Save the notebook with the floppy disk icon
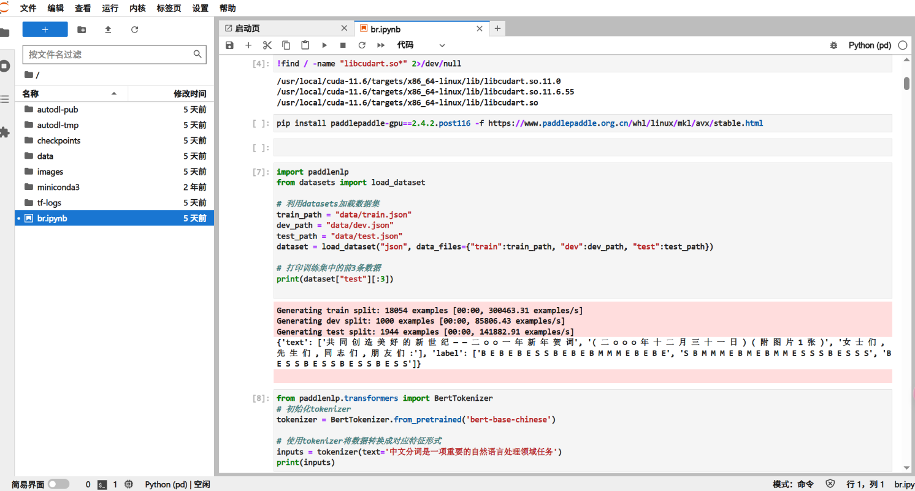The height and width of the screenshot is (491, 915). tap(229, 45)
